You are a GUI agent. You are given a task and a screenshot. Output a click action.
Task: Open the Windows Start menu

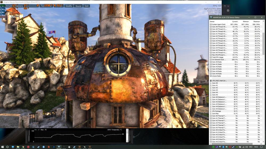pos(2,147)
